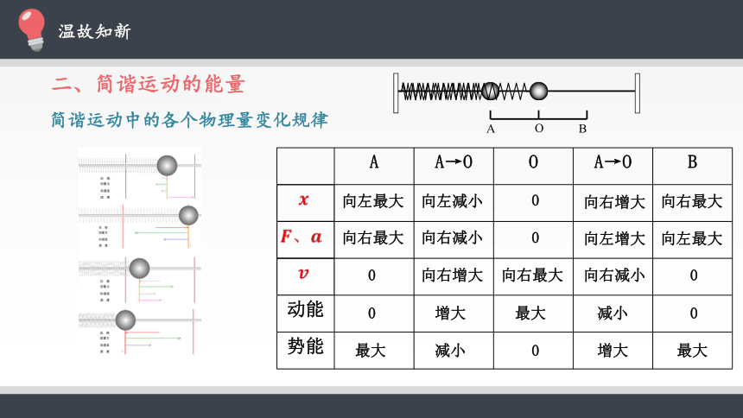Select the second spring frame with ball farthest right
Screen dimensions: 743x418
pyautogui.click(x=140, y=226)
